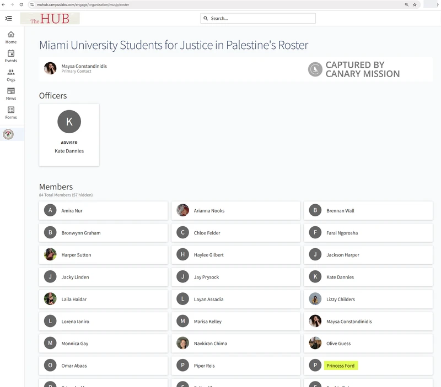Open member Piper Reis
The width and height of the screenshot is (441, 387).
[x=236, y=366]
